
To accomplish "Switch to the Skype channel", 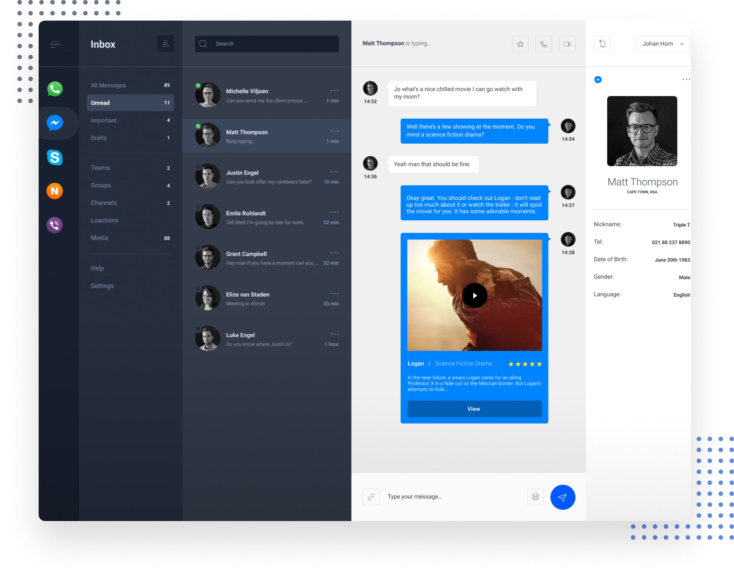I will coord(54,157).
